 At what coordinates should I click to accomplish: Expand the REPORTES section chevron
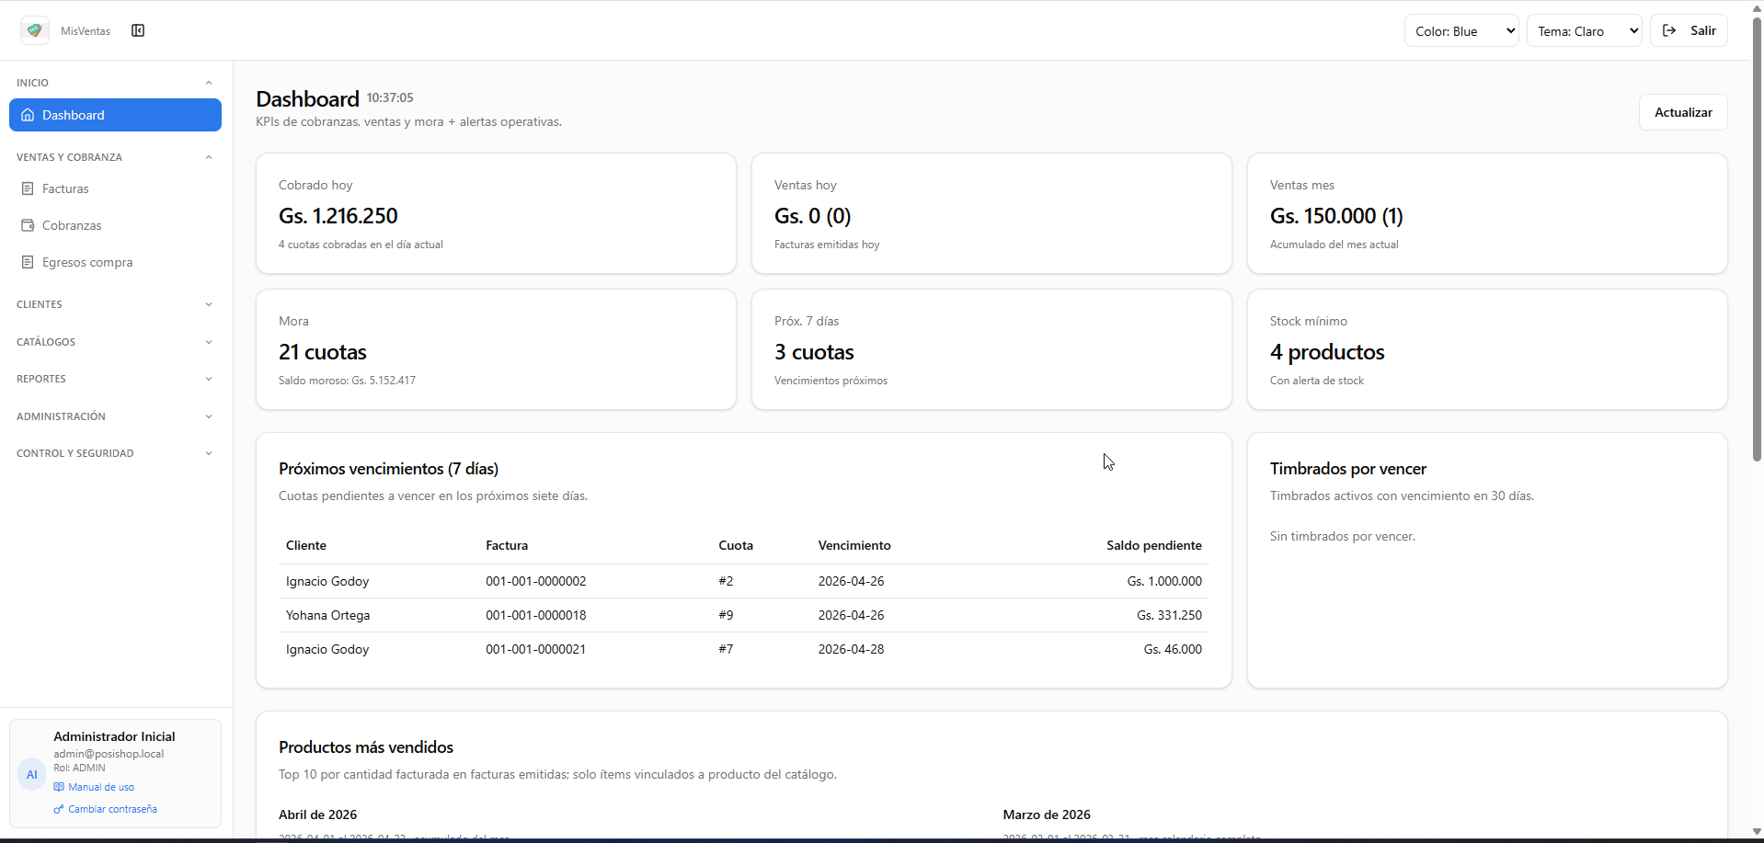tap(209, 379)
